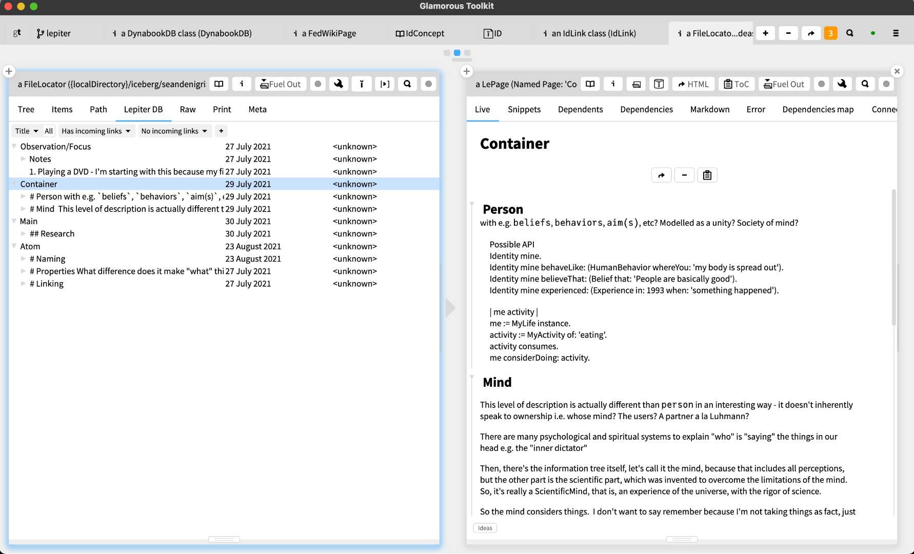Viewport: 914px width, 554px height.
Task: Click Fuel Out in FileLocator toolbar
Action: pos(281,84)
